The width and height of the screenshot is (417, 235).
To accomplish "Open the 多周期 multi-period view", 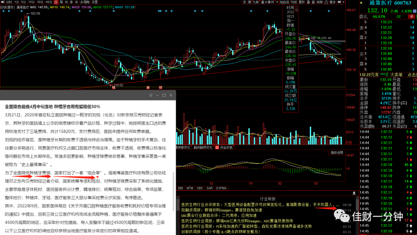I will click(x=85, y=2).
